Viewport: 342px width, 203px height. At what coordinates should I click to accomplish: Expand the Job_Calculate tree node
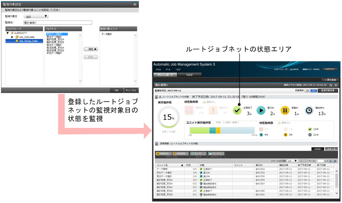(12, 37)
